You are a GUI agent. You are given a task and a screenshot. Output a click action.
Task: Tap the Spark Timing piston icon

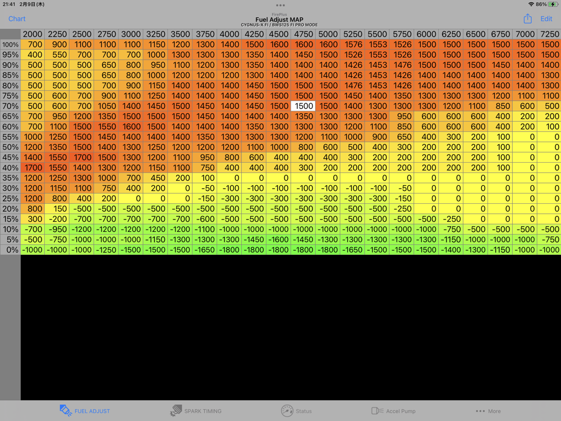coord(176,410)
